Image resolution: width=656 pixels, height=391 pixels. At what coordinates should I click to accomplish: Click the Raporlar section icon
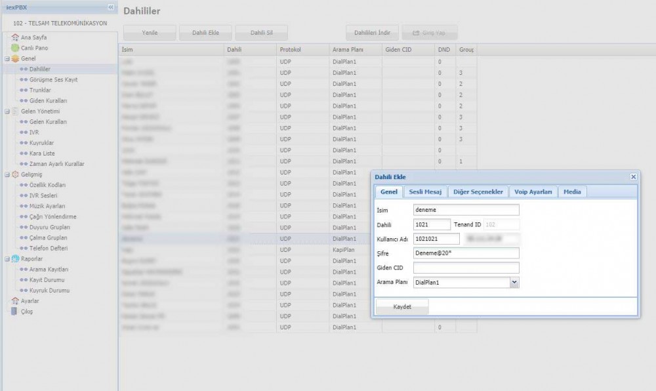(x=15, y=258)
